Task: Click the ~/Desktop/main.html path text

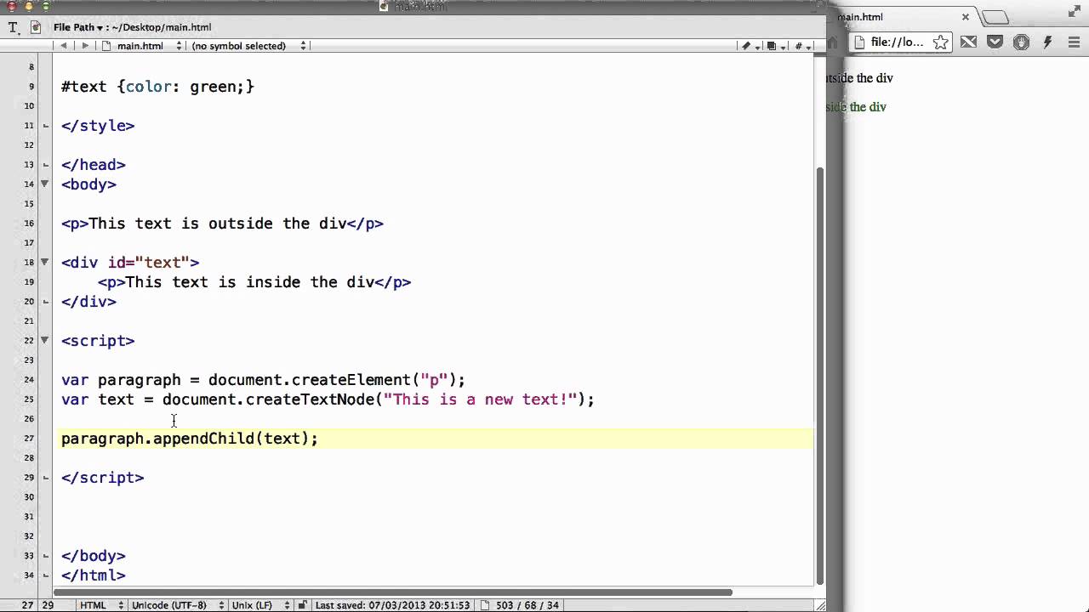Action: (x=162, y=27)
